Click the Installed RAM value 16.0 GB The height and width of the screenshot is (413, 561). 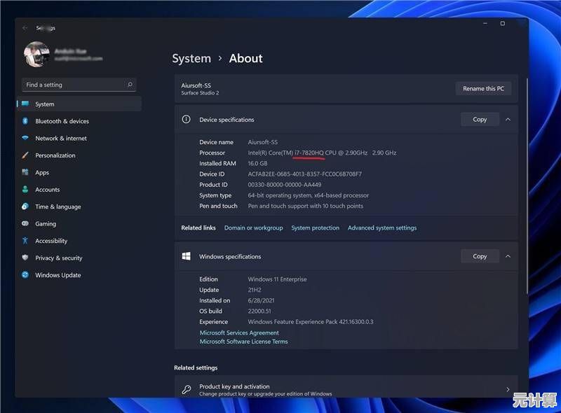pyautogui.click(x=257, y=163)
